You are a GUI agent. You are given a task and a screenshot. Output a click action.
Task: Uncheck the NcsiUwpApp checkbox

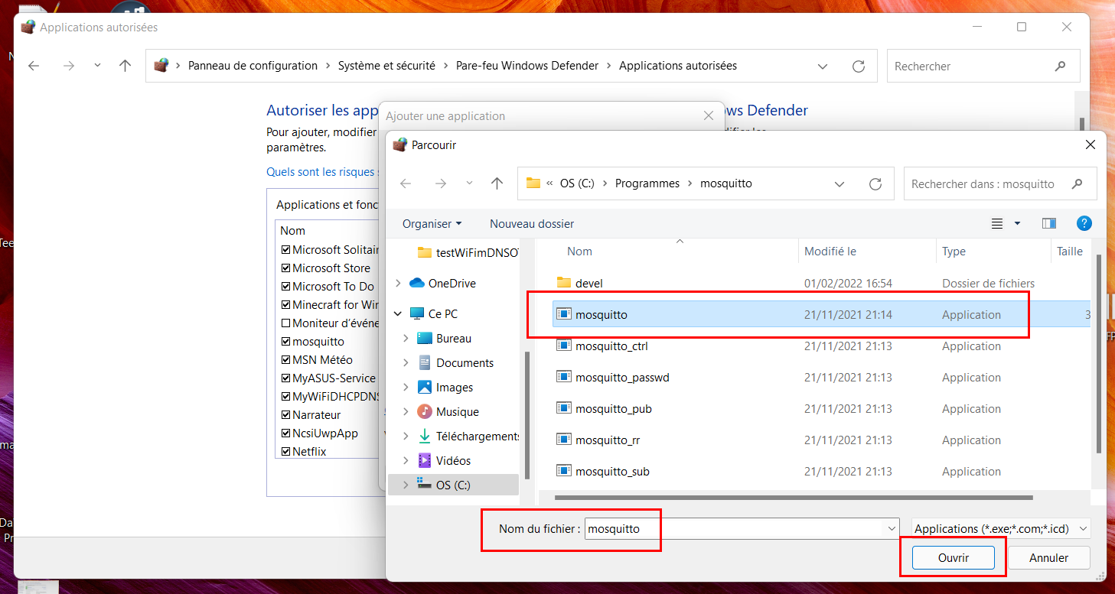click(x=285, y=433)
